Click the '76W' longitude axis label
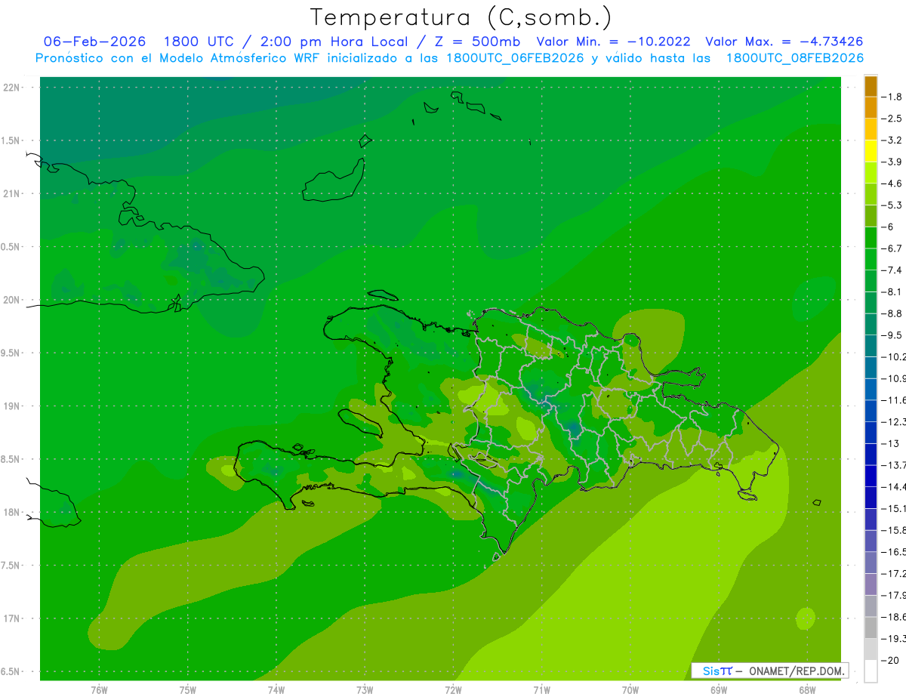Screen dimensions: 906x700 tap(99, 689)
